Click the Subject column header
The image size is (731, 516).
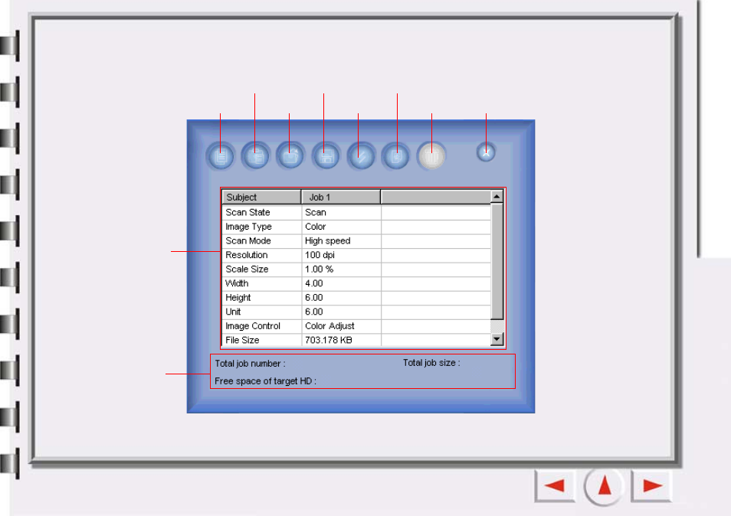click(261, 197)
